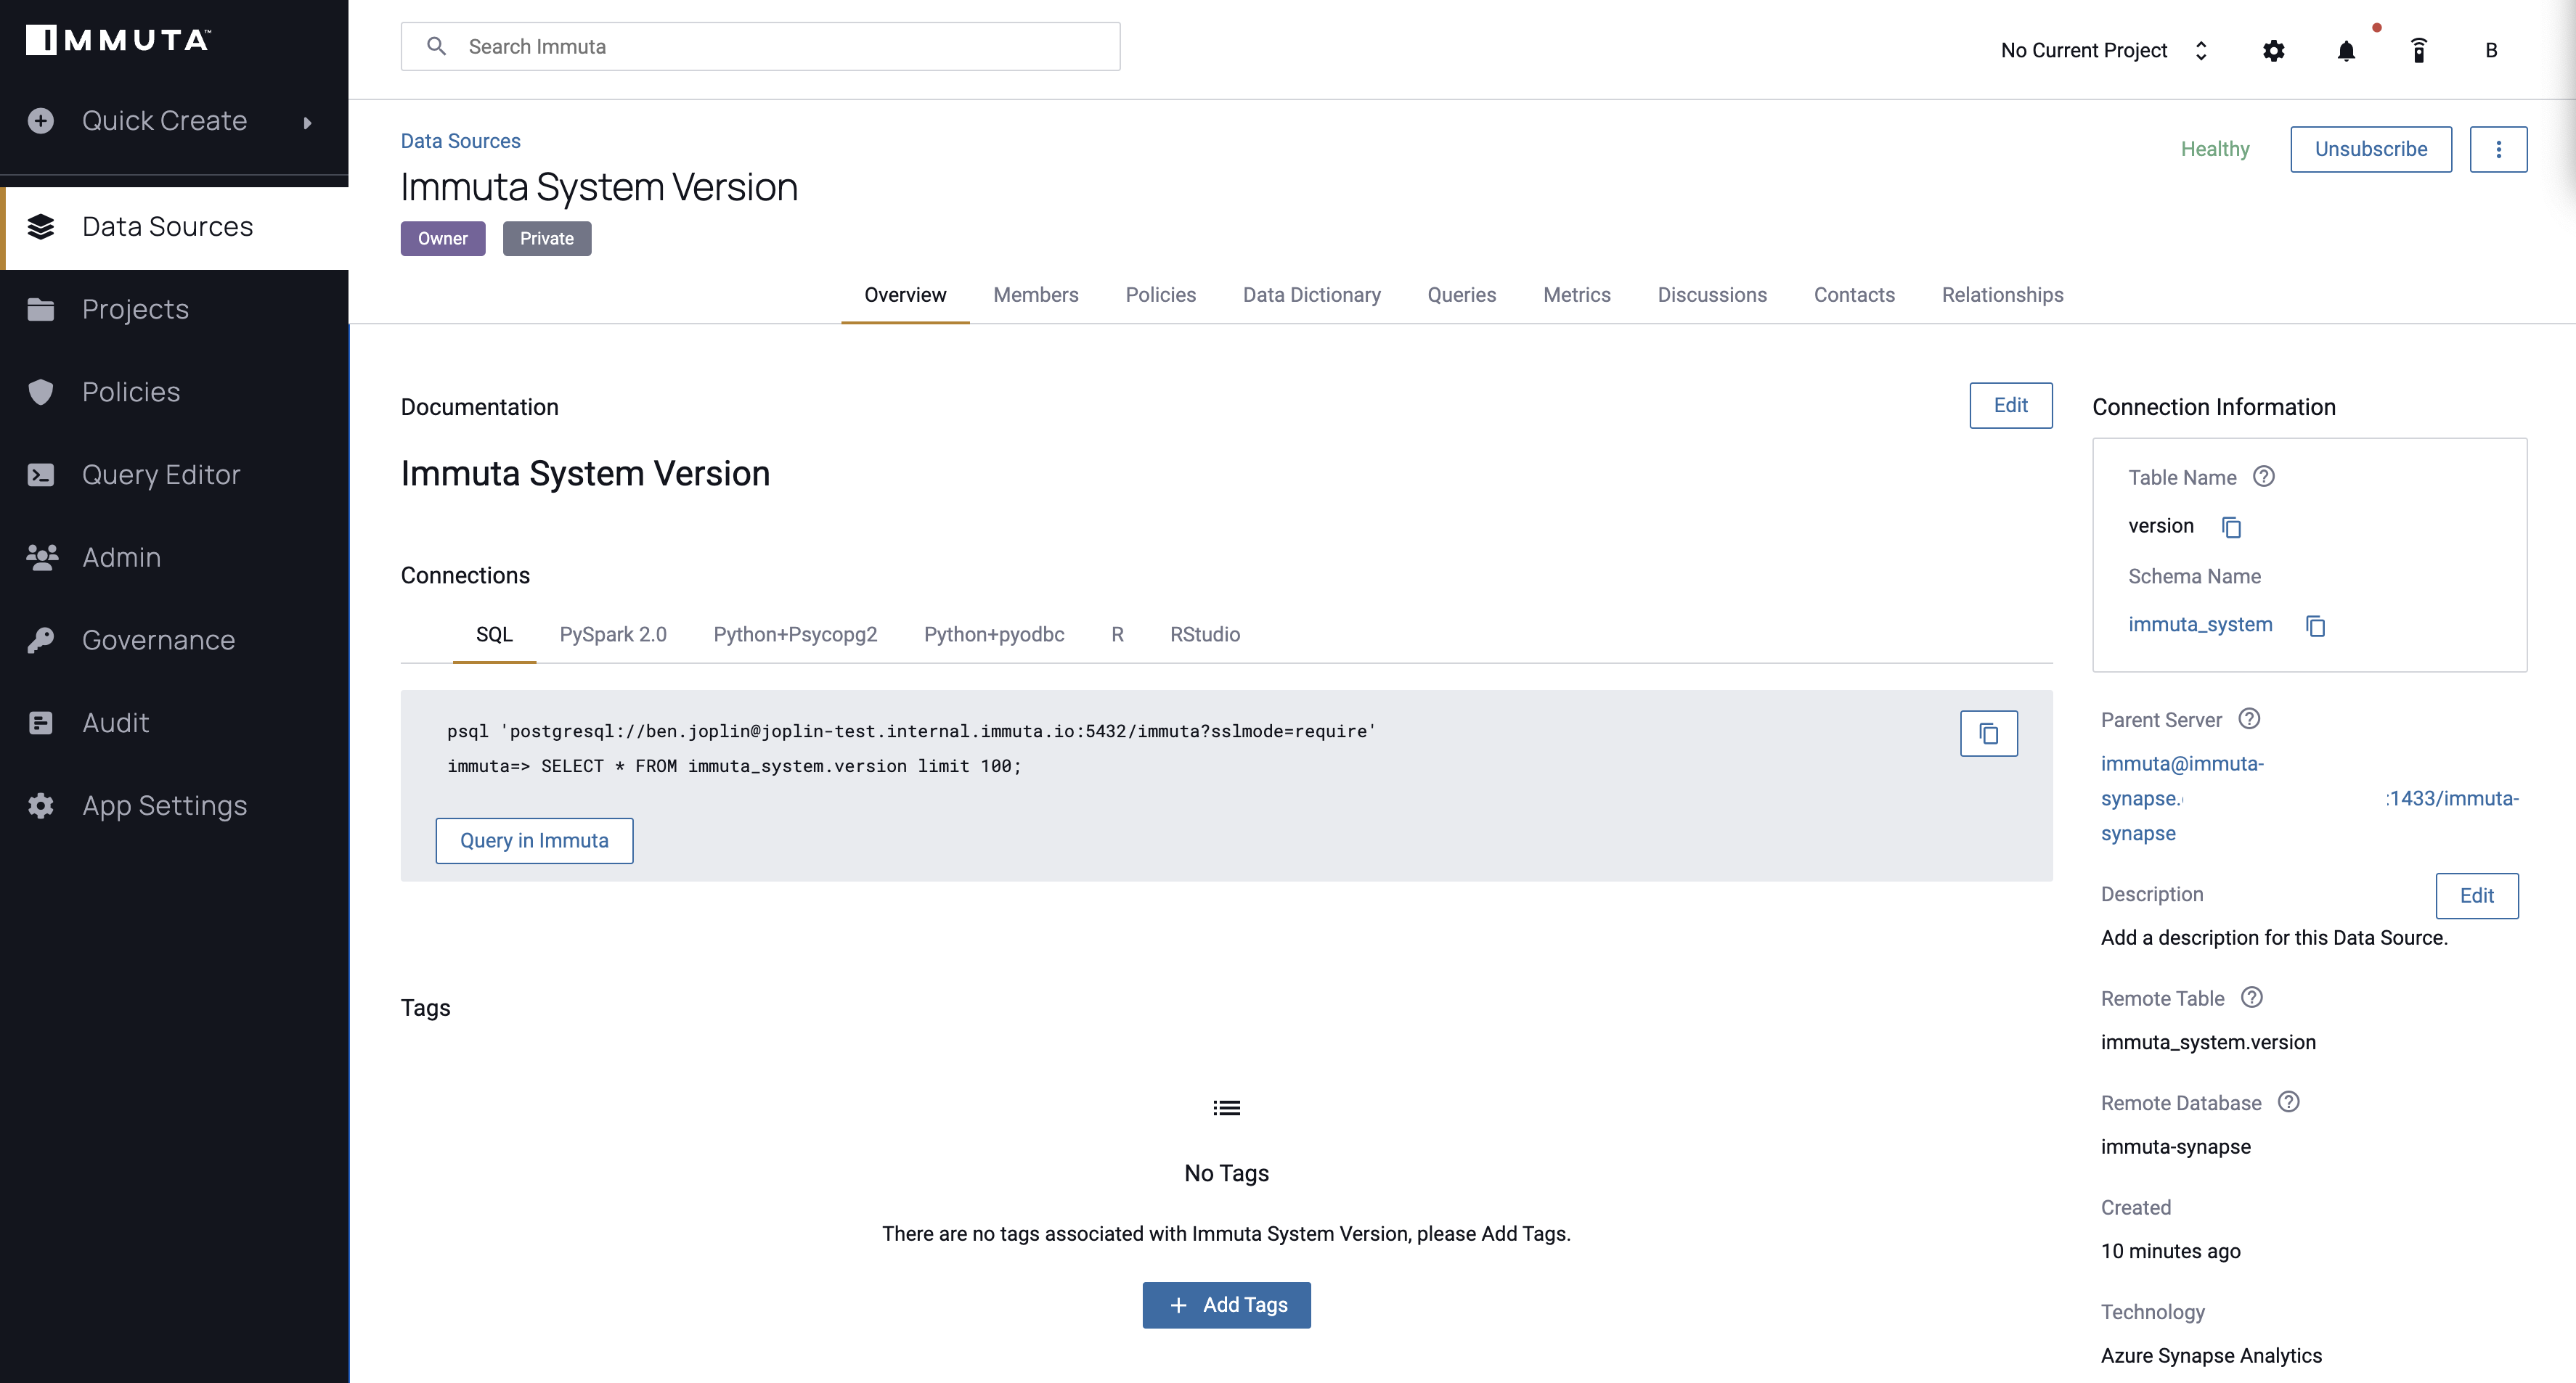Select the Overview tab

coord(905,295)
